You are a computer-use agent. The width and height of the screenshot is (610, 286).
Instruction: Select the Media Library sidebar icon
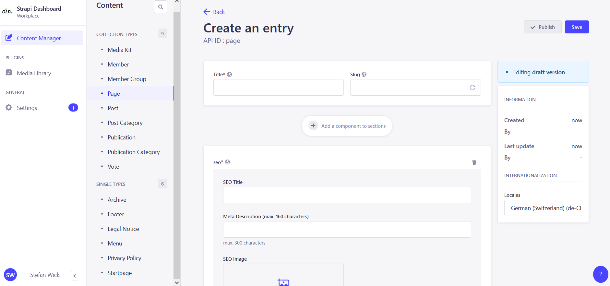coord(9,73)
